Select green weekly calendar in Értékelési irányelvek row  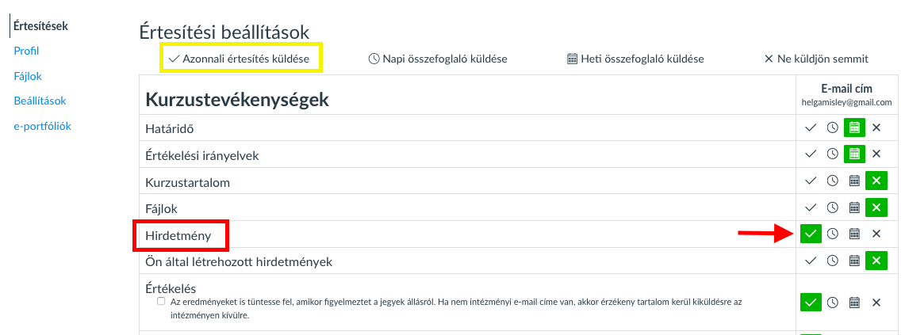855,154
